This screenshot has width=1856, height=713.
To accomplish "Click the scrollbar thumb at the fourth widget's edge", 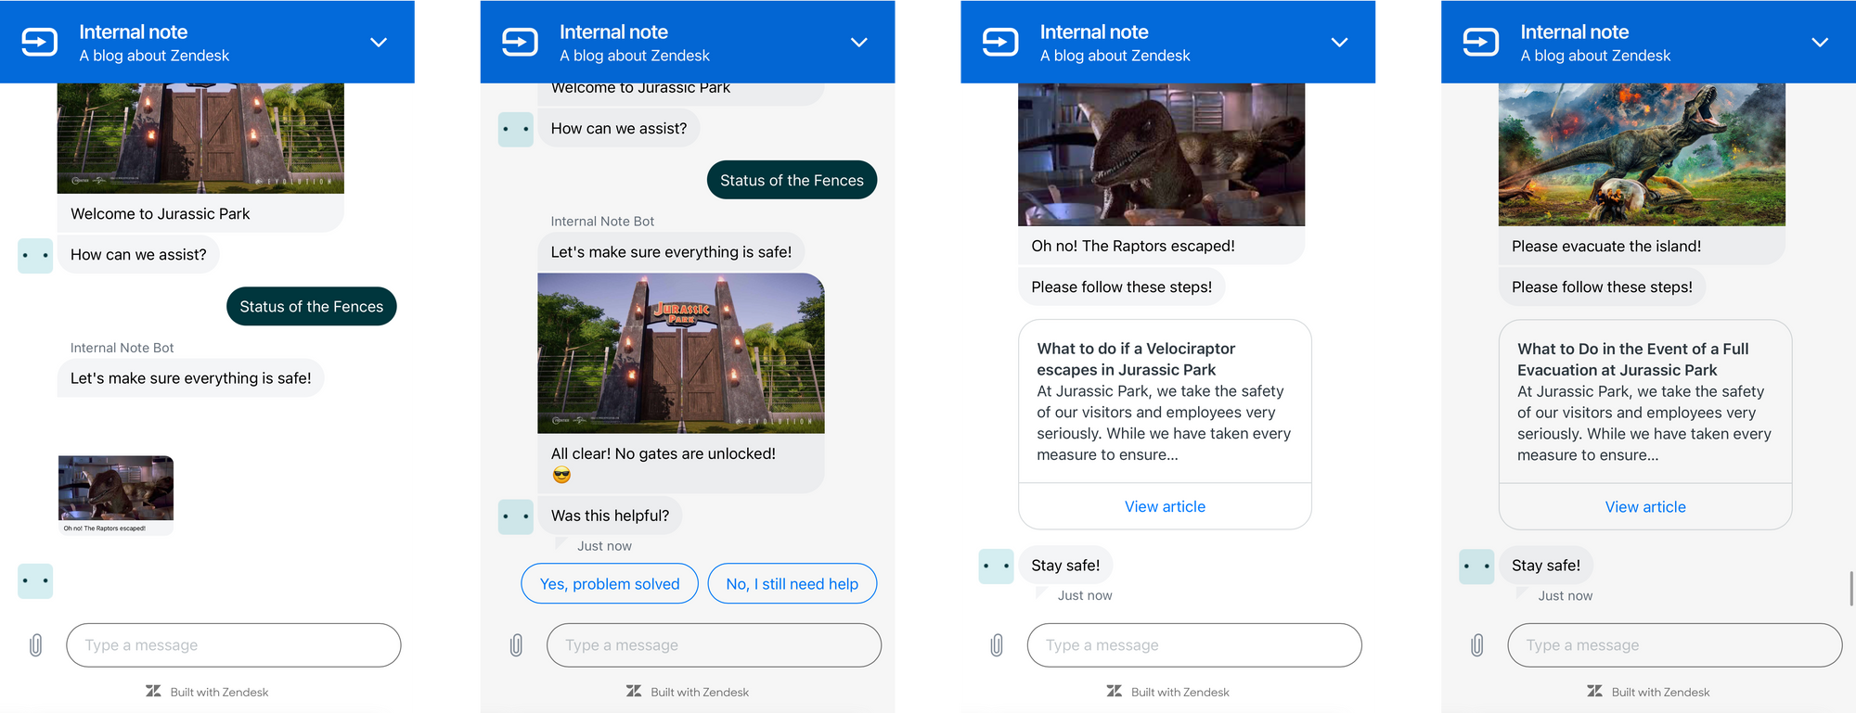I will tap(1851, 589).
